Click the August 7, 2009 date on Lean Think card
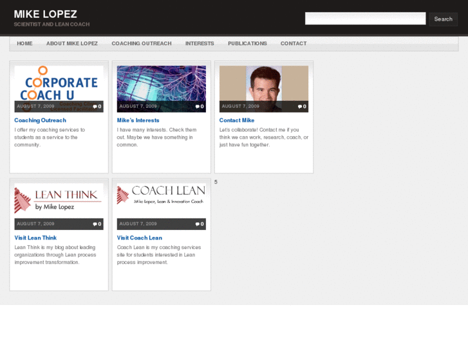This screenshot has height=350, width=468. pyautogui.click(x=35, y=223)
